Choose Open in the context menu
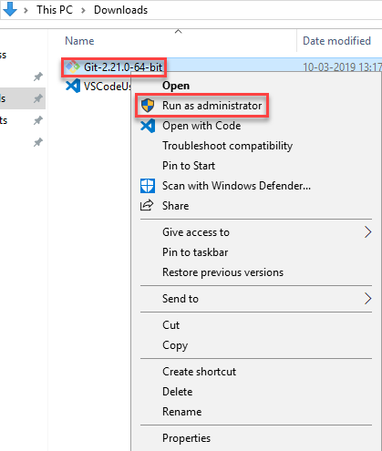382x451 pixels. coord(176,86)
